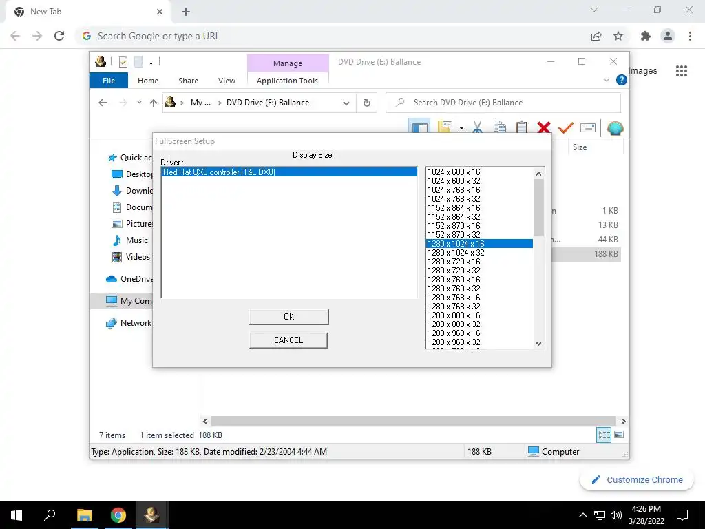Click the Size column header

(580, 147)
